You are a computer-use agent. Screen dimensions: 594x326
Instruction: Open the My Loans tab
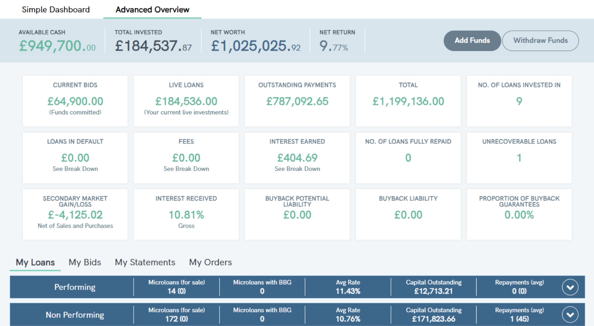pyautogui.click(x=35, y=262)
